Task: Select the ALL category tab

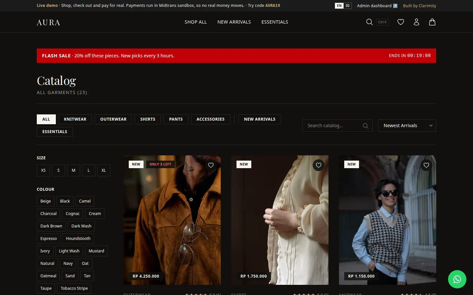Action: (x=46, y=119)
